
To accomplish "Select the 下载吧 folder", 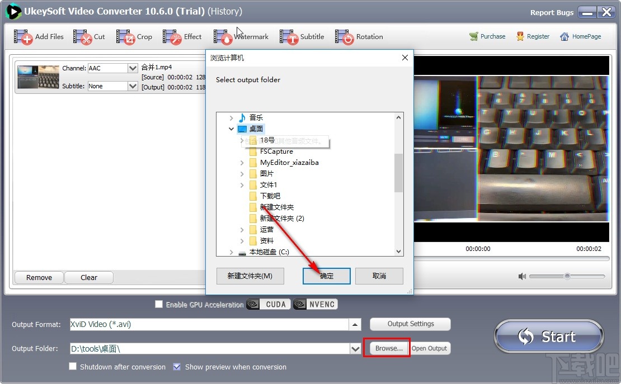I will (x=270, y=196).
